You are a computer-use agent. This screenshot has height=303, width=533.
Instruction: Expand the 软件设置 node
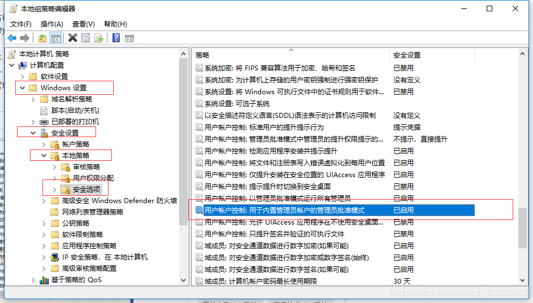point(23,77)
